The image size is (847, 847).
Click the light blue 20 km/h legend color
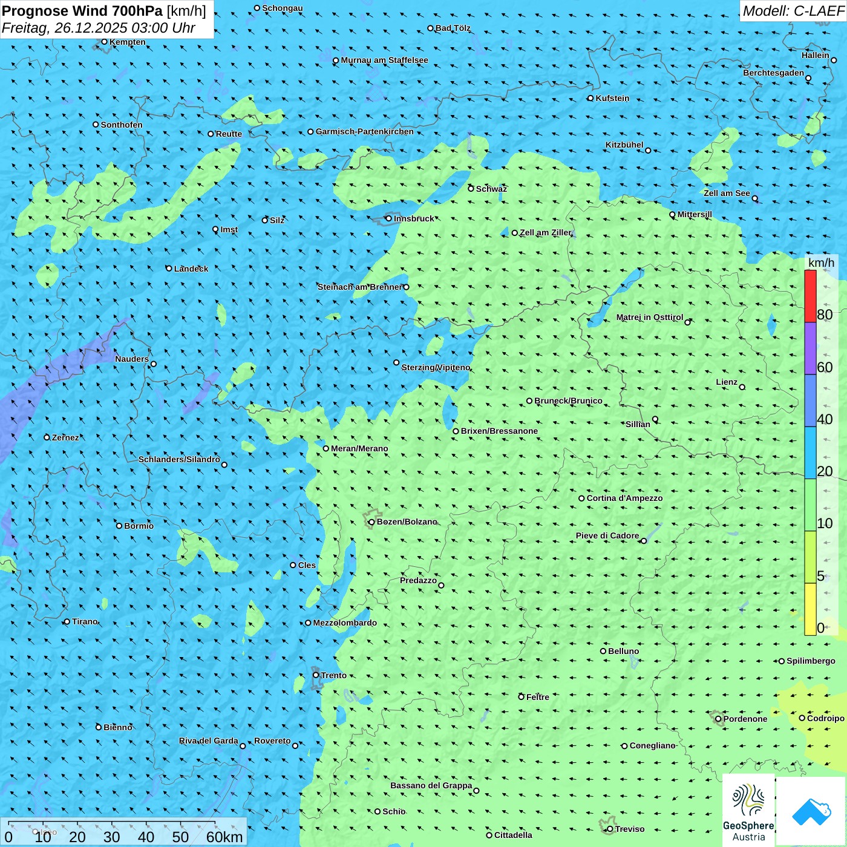pyautogui.click(x=810, y=453)
